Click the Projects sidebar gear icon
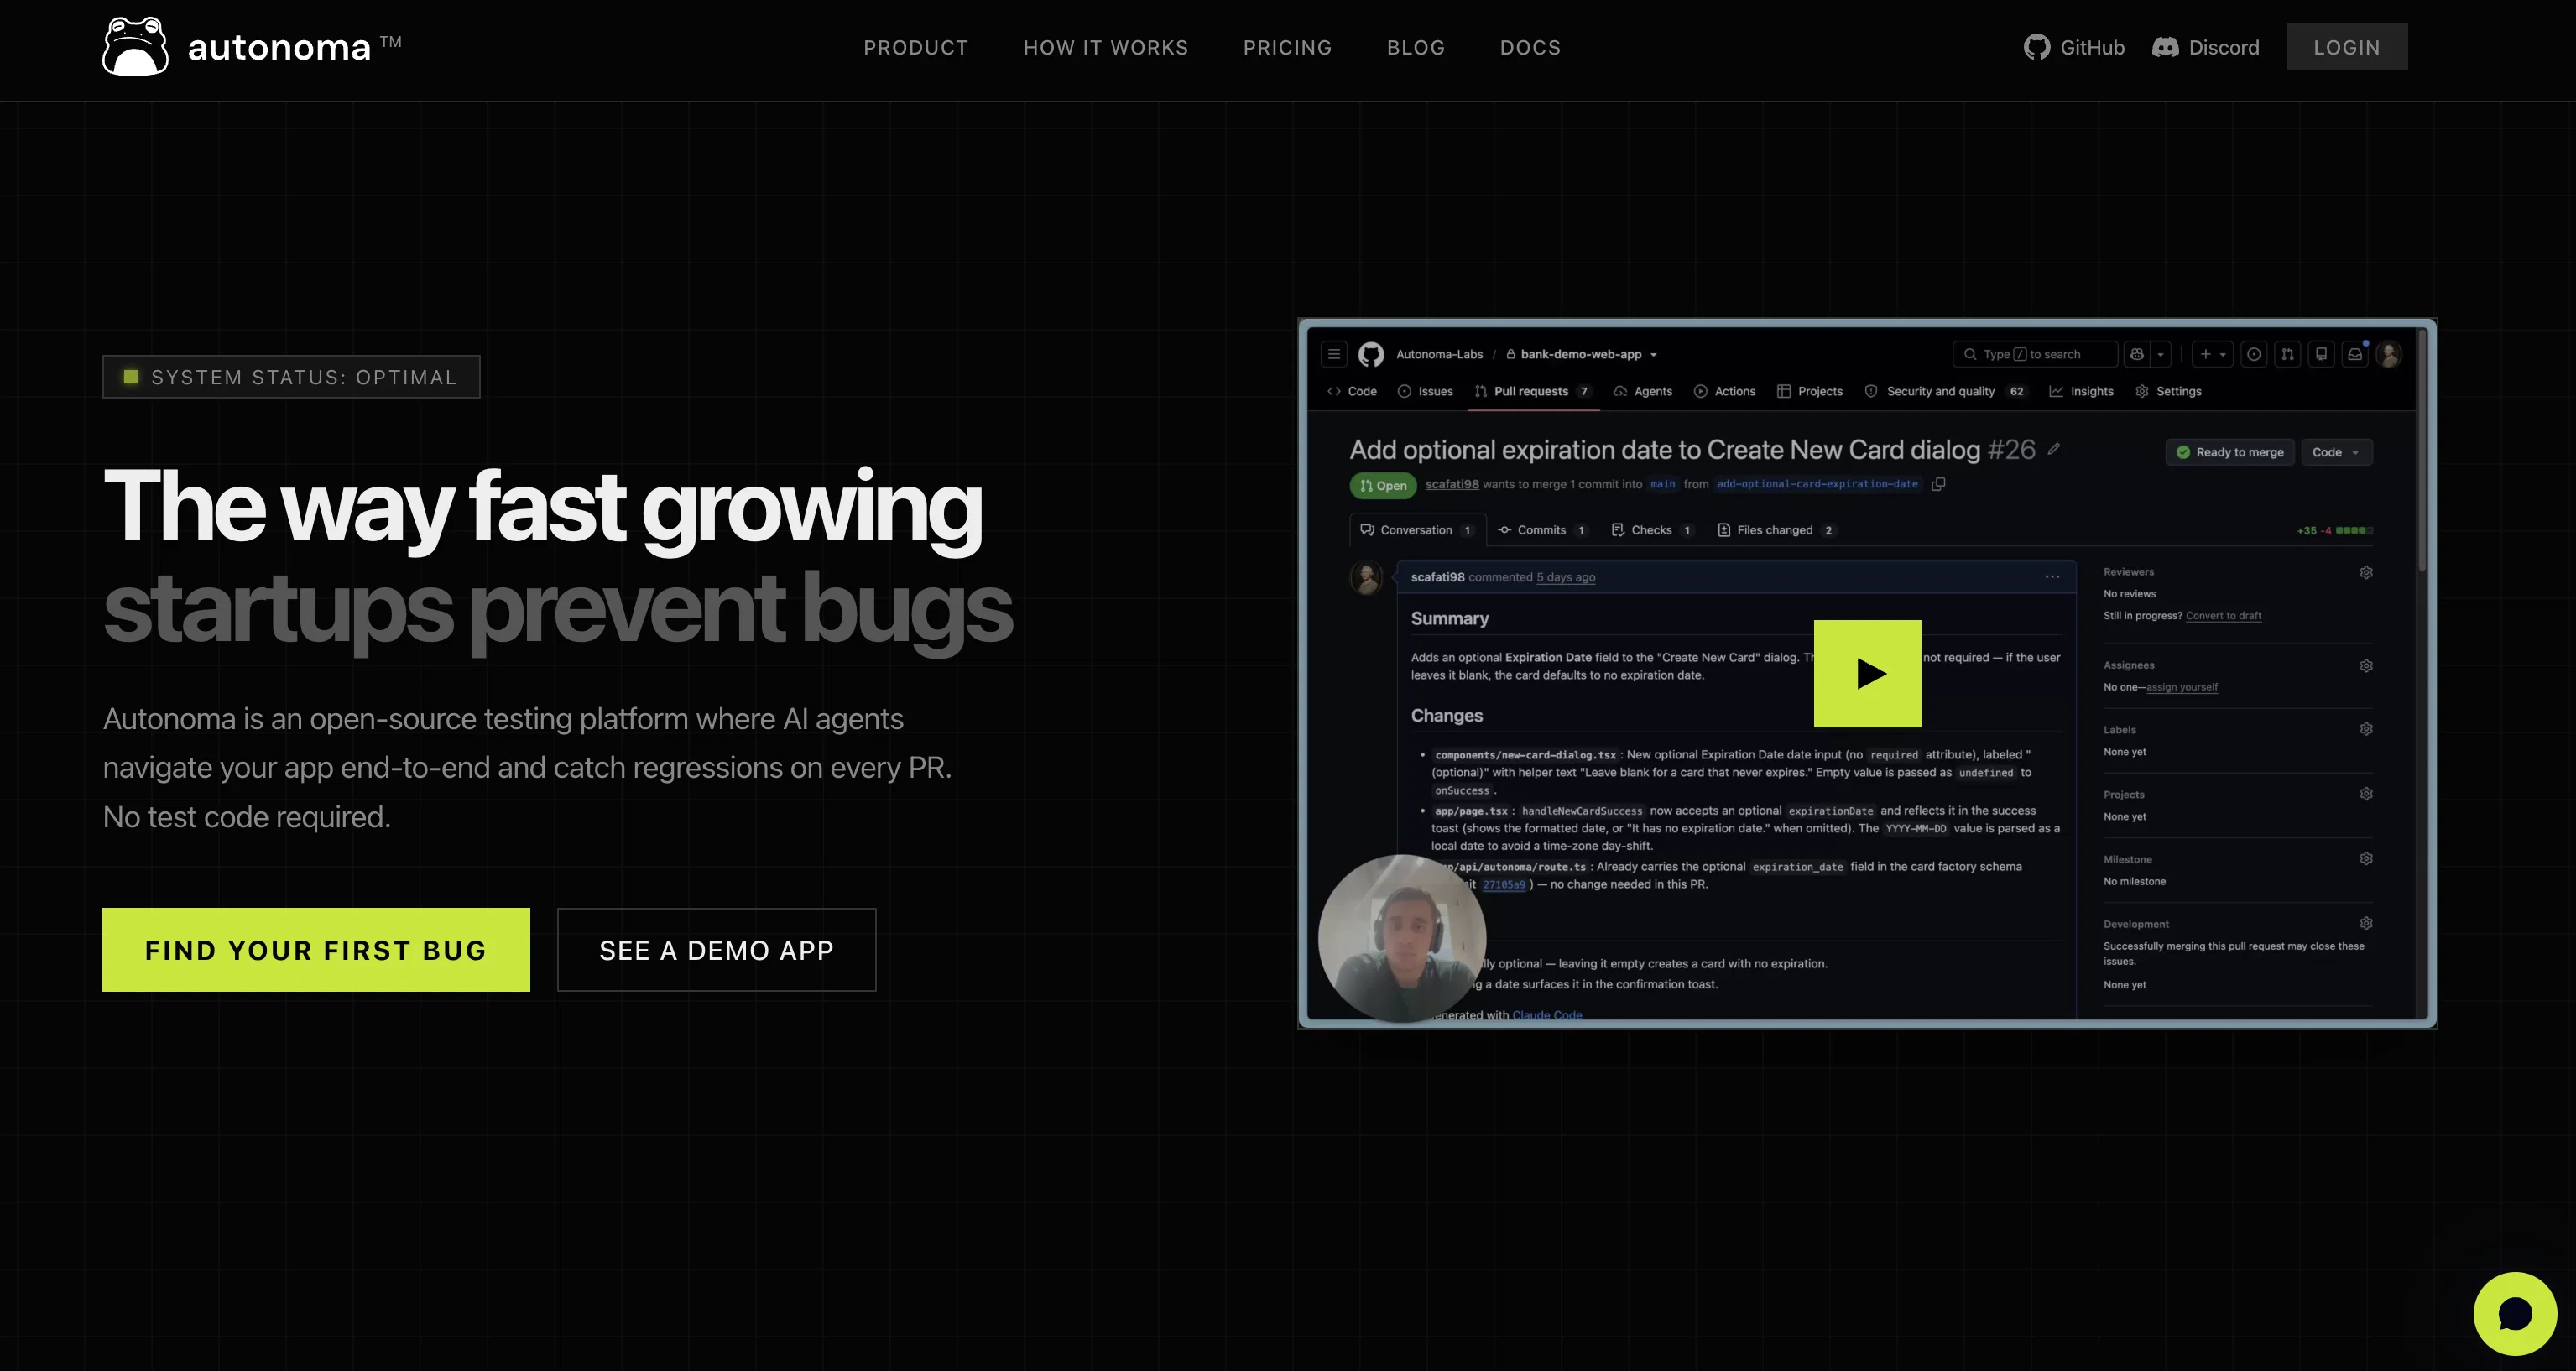 pyautogui.click(x=2366, y=794)
